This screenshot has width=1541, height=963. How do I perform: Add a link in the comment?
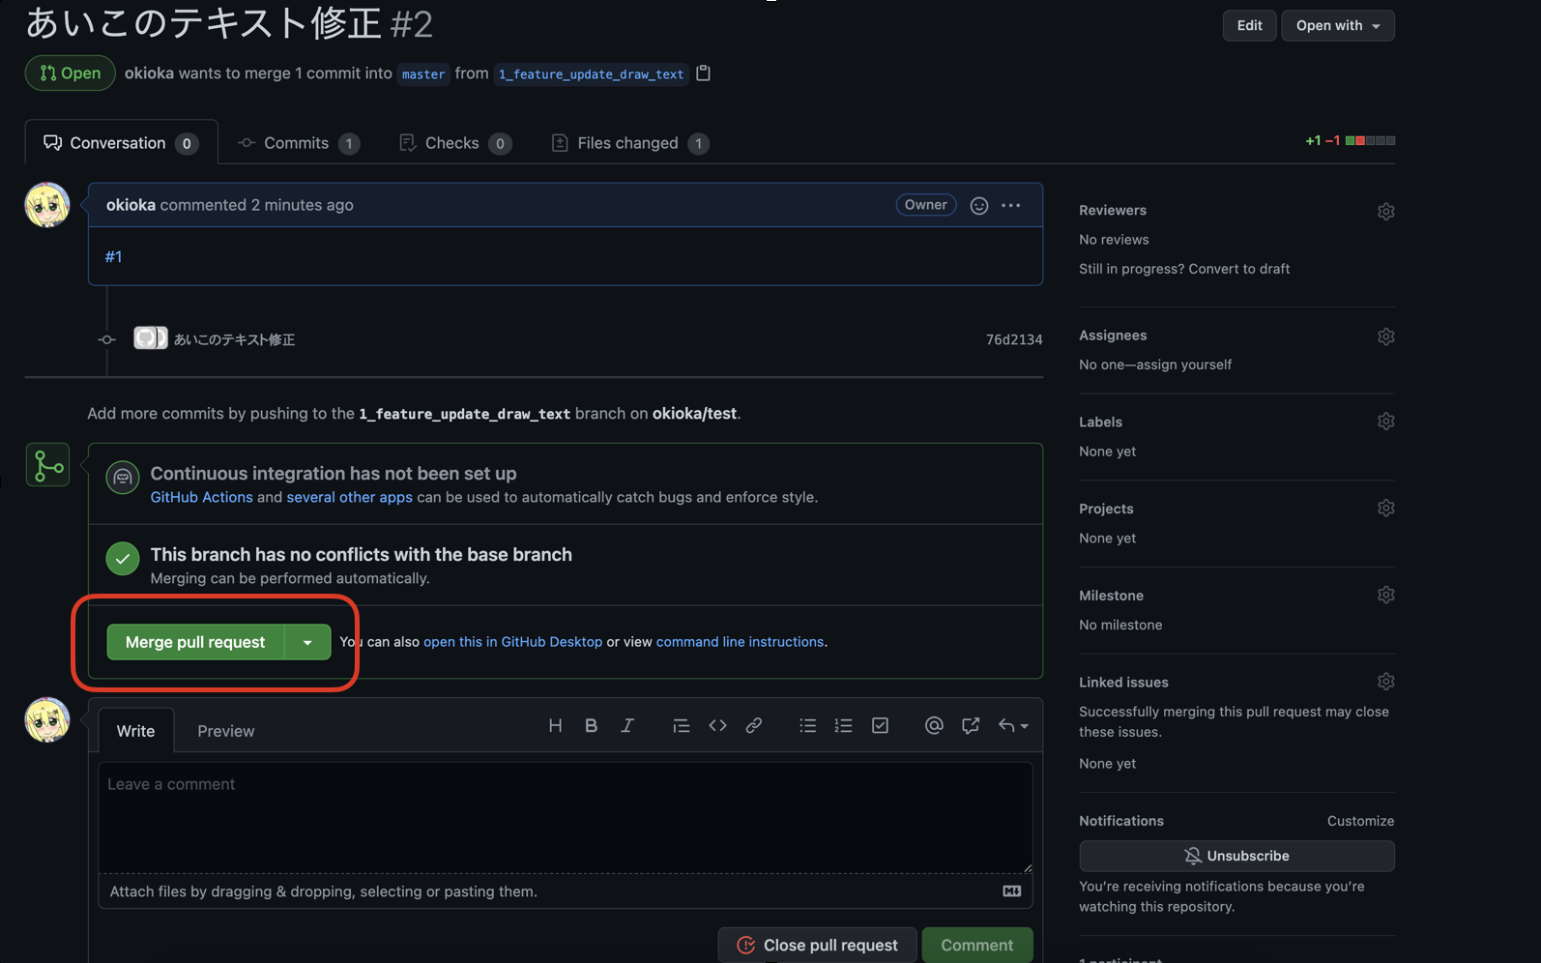(754, 726)
